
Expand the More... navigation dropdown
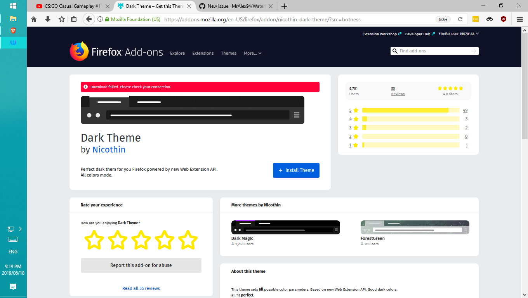tap(252, 53)
